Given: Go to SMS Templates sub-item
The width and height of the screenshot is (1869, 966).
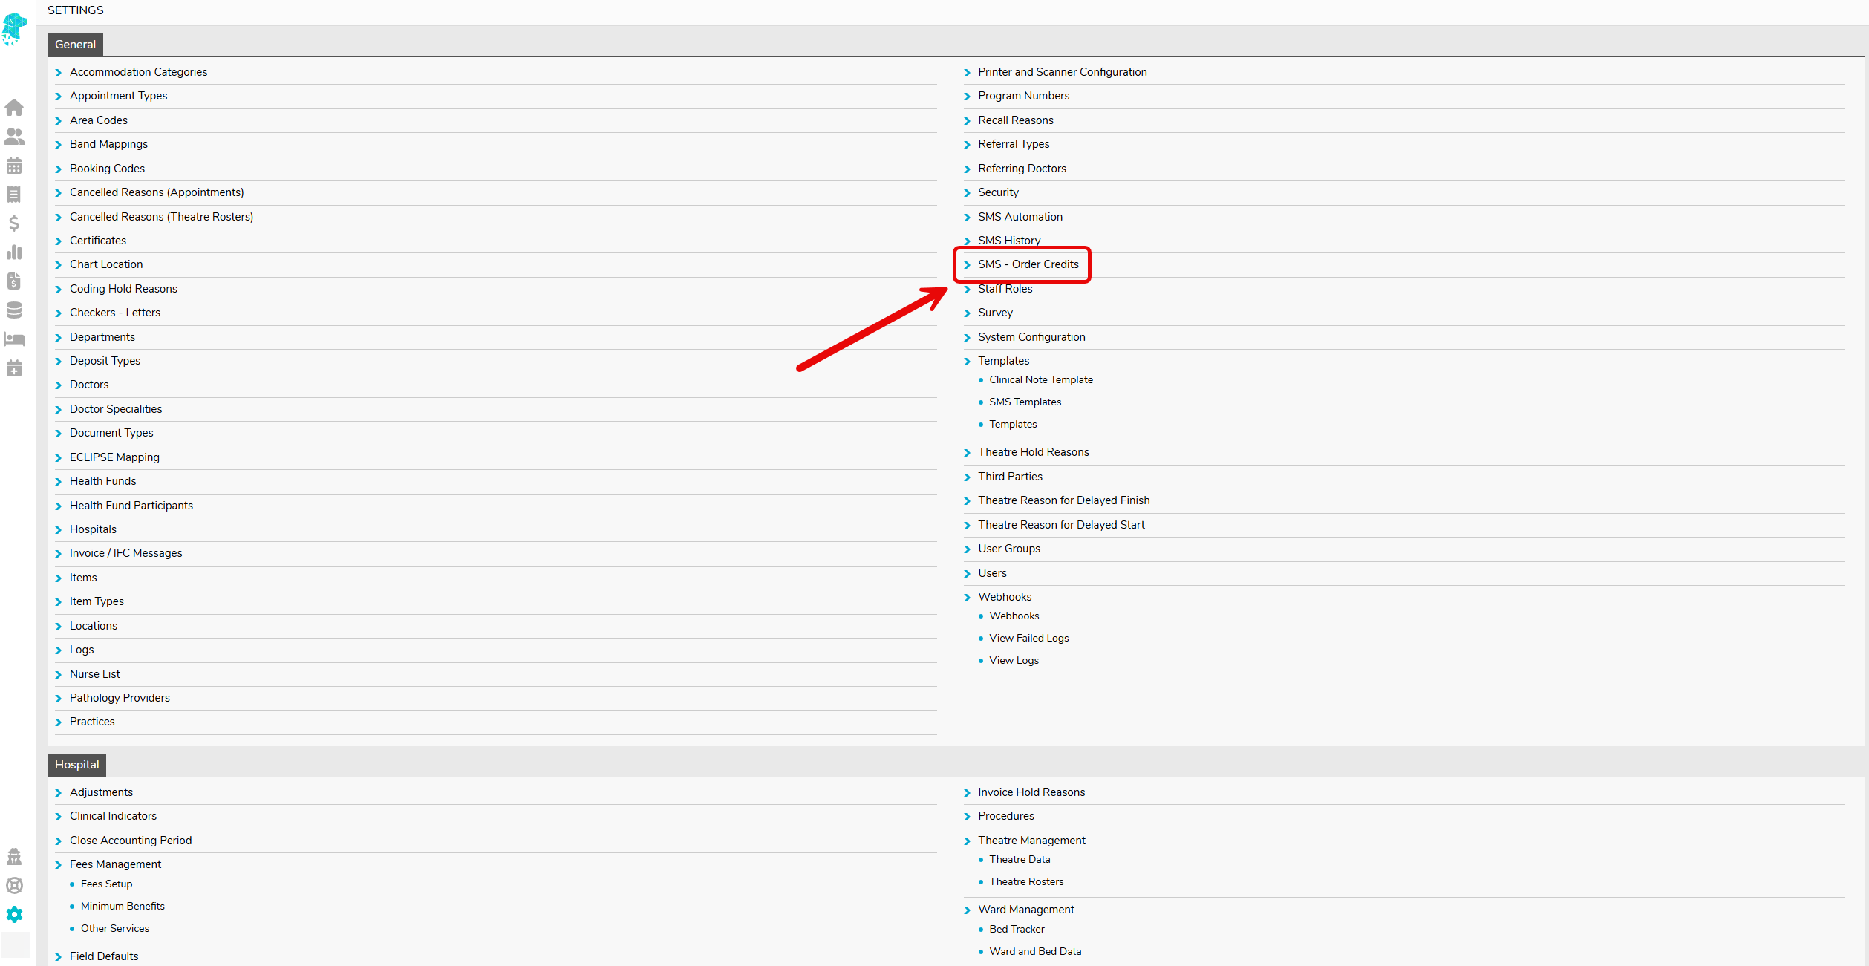Looking at the screenshot, I should 1025,402.
